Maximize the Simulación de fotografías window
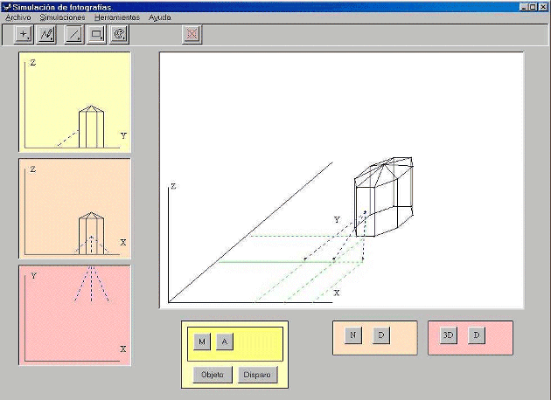The width and height of the screenshot is (551, 400). pyautogui.click(x=533, y=7)
